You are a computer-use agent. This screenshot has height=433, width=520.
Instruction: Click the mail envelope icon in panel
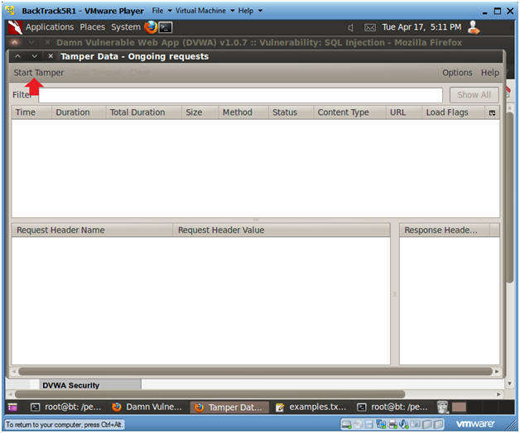click(370, 28)
